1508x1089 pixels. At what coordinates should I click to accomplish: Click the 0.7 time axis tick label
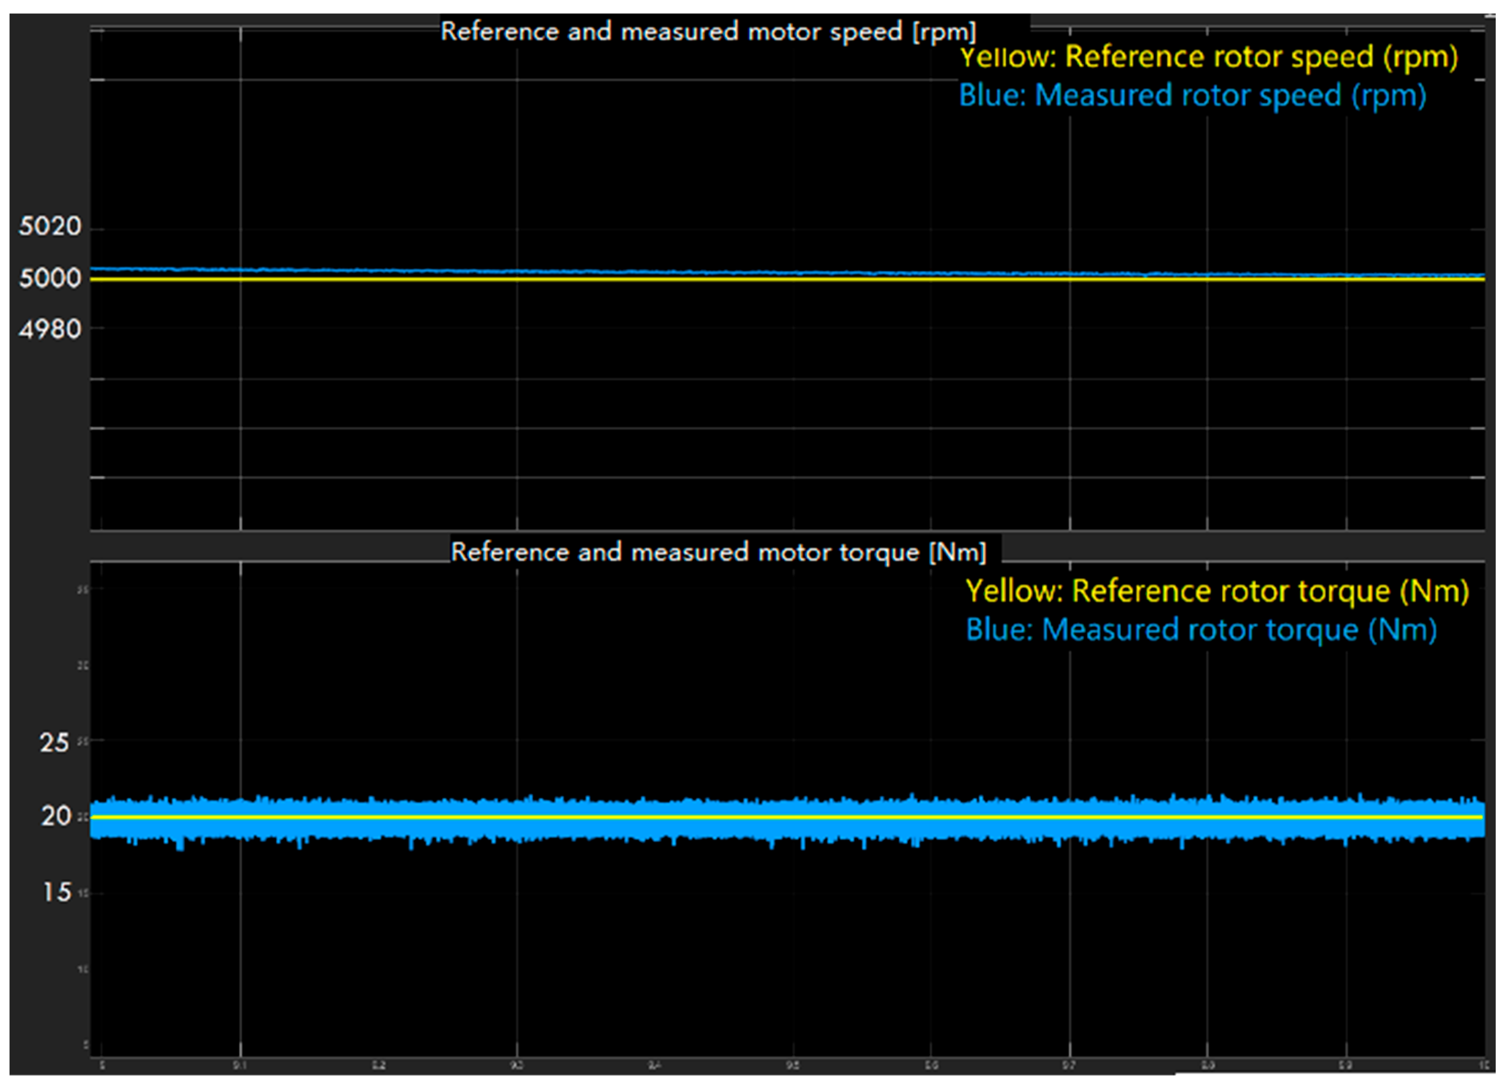point(1069,1066)
